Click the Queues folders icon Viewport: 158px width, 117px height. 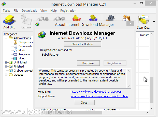(x=11, y=75)
